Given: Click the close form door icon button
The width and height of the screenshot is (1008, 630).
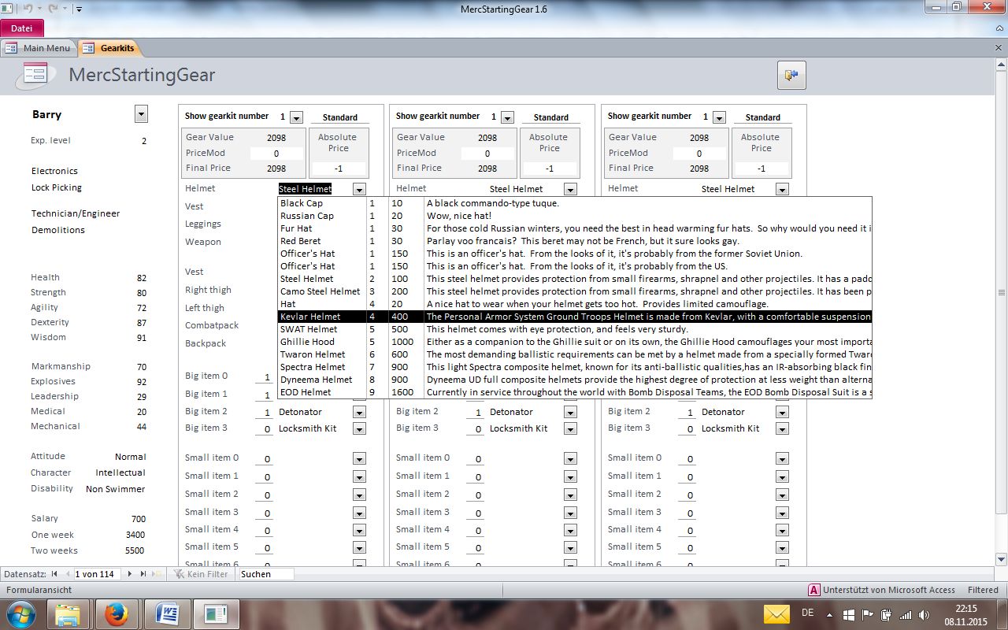Looking at the screenshot, I should (x=791, y=75).
